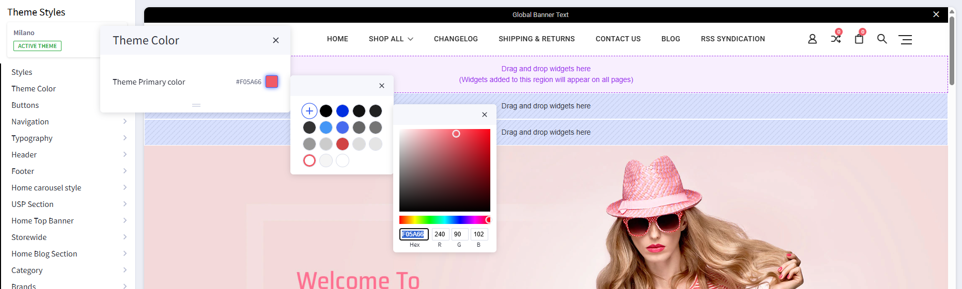Click the RSS SYNDICATION link
This screenshot has width=962, height=289.
tap(733, 39)
